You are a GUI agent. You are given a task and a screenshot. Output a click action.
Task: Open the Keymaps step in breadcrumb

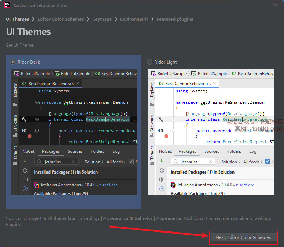point(102,19)
